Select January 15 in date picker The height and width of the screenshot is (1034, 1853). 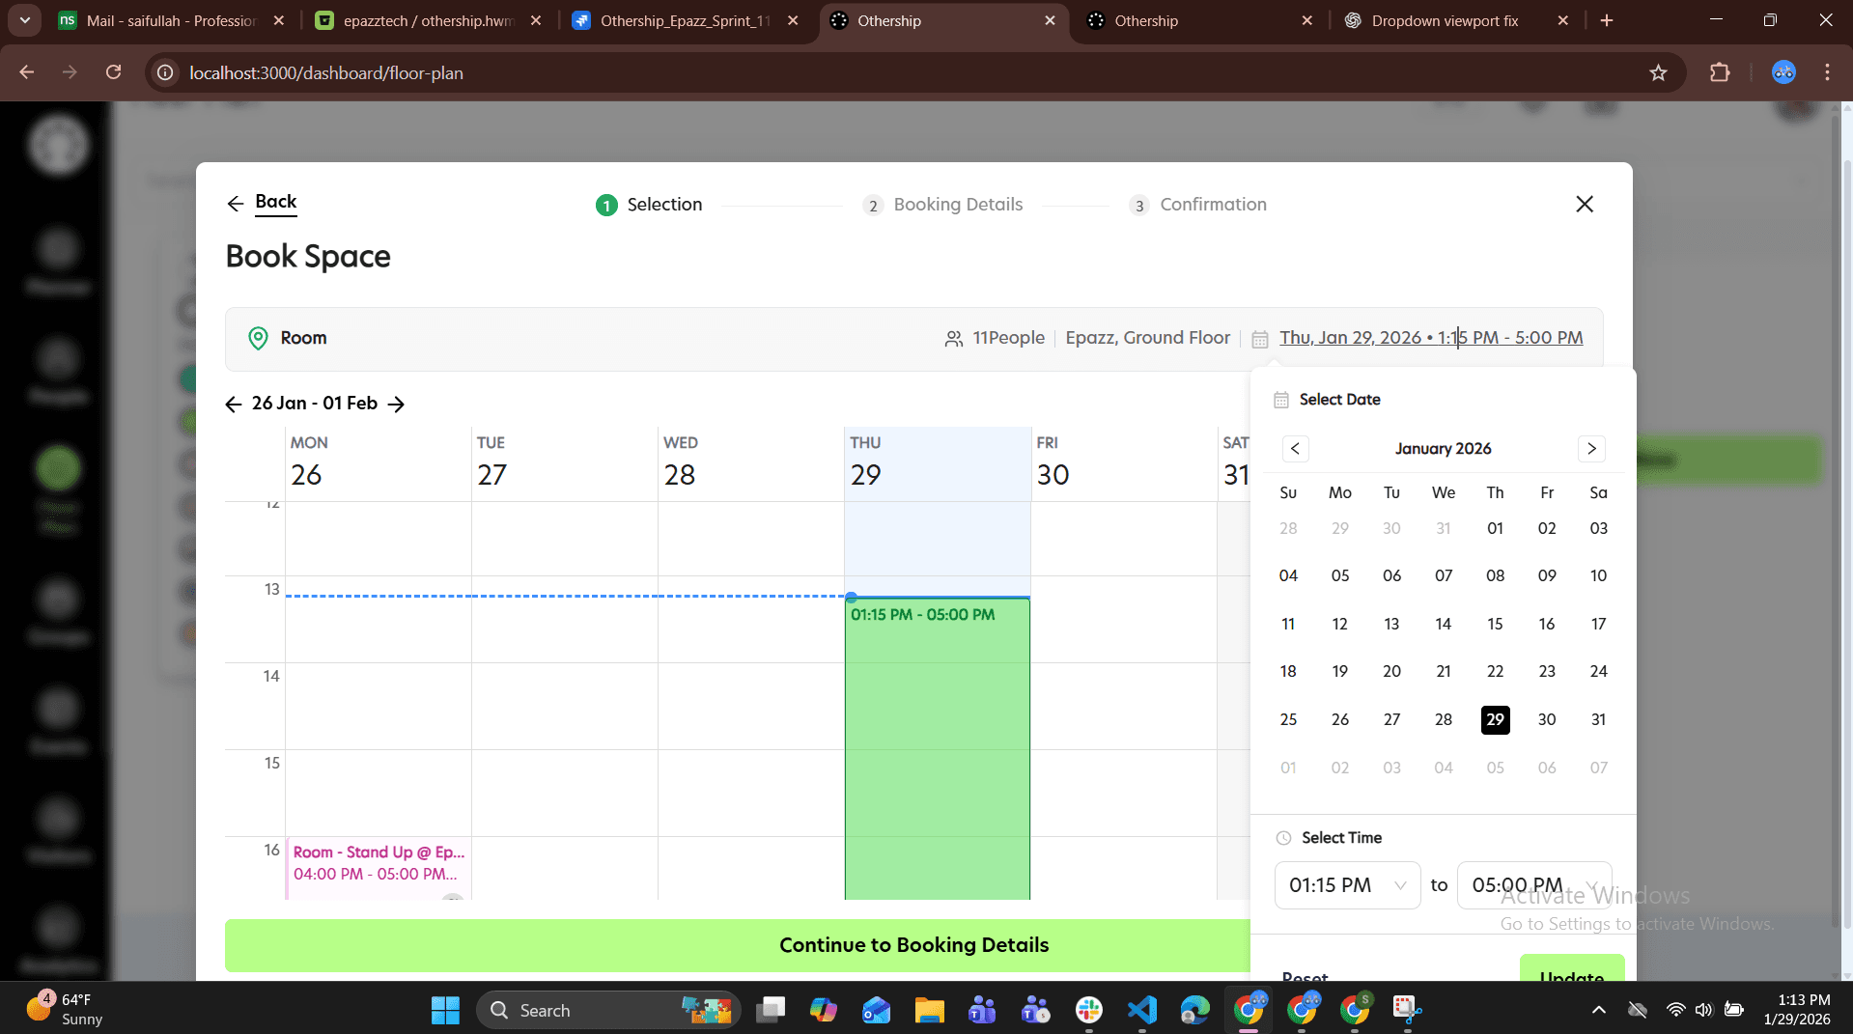1495,625
